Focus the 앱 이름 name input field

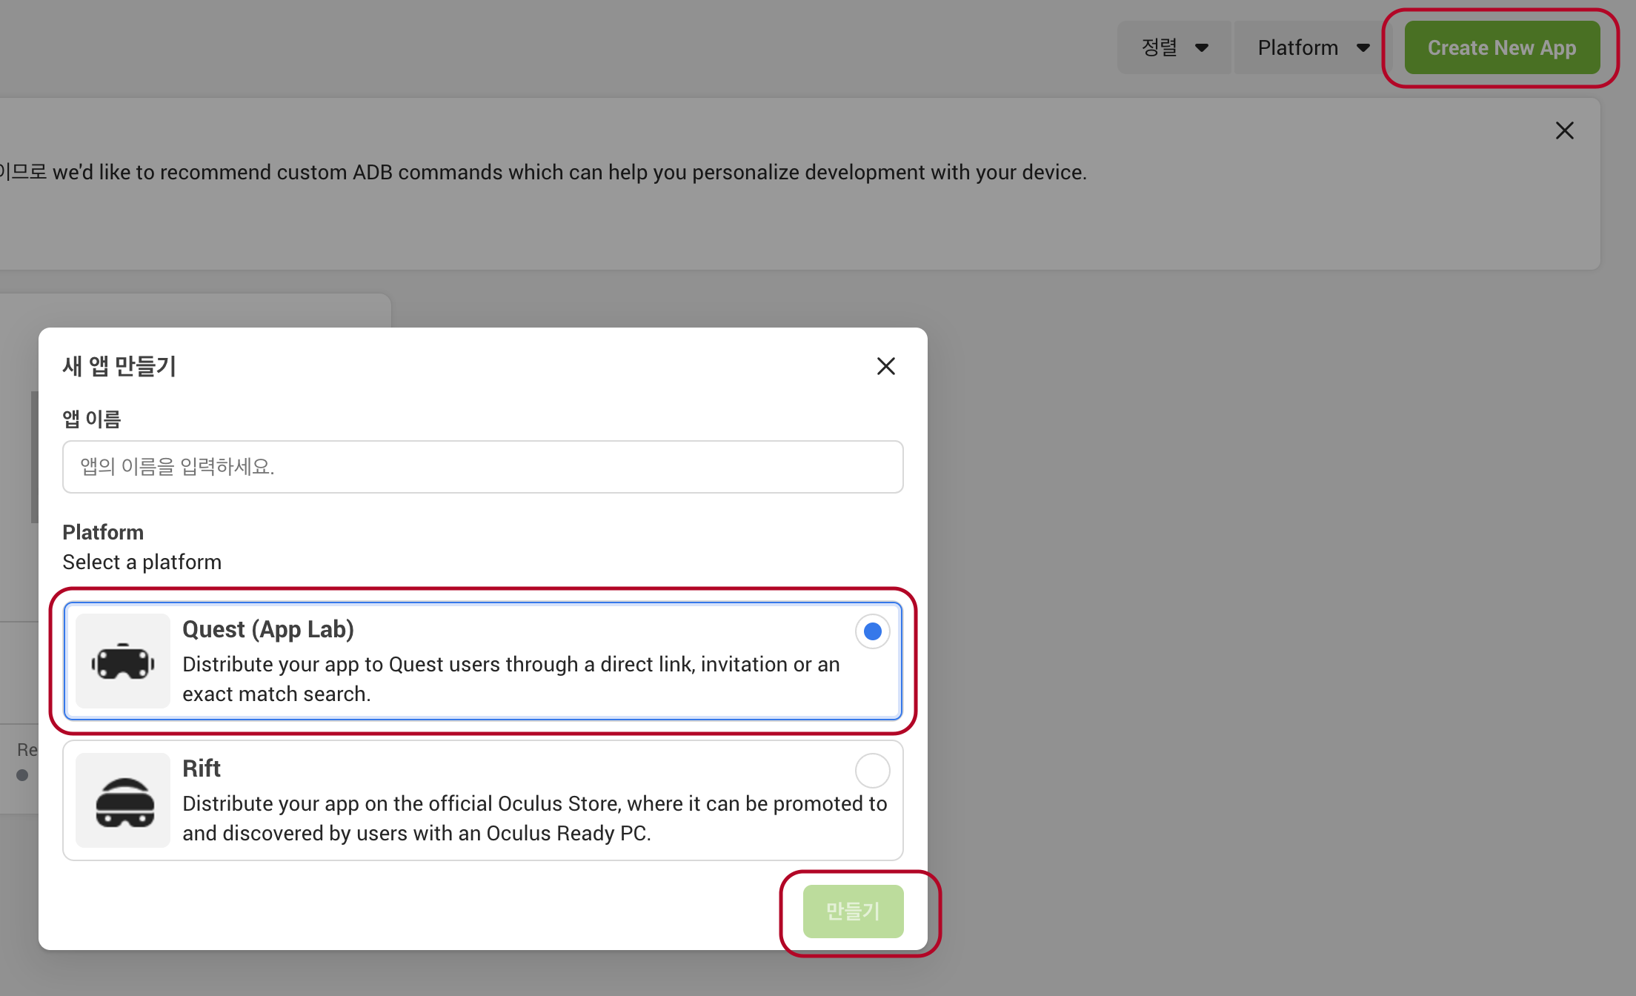pyautogui.click(x=482, y=467)
